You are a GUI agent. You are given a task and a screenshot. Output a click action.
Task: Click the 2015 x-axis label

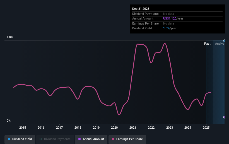23,128
